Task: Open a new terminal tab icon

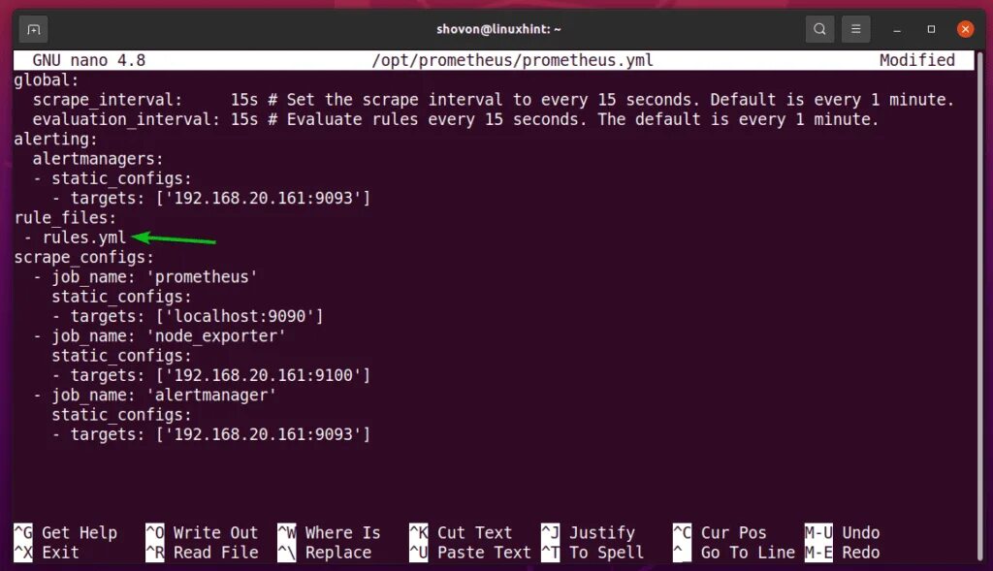Action: coord(34,29)
